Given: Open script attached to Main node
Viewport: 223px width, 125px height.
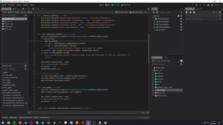Looking at the screenshot, I should 178,16.
